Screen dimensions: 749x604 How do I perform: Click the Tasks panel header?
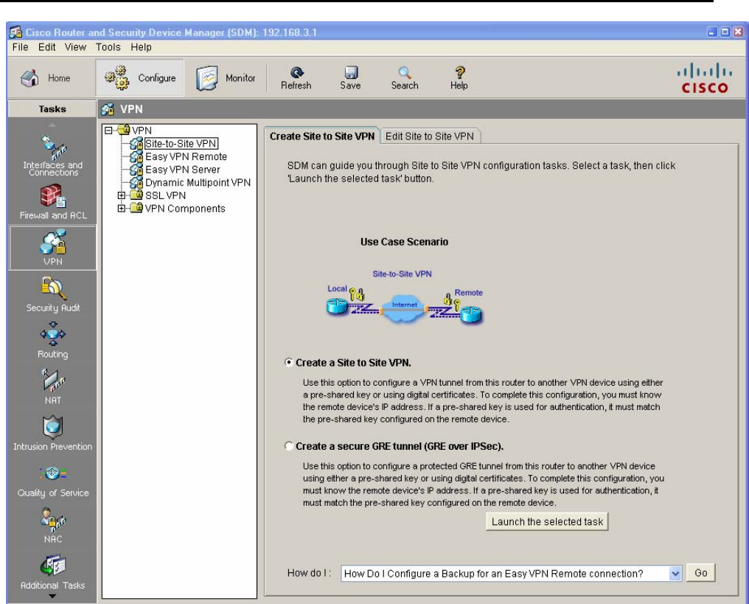coord(52,109)
